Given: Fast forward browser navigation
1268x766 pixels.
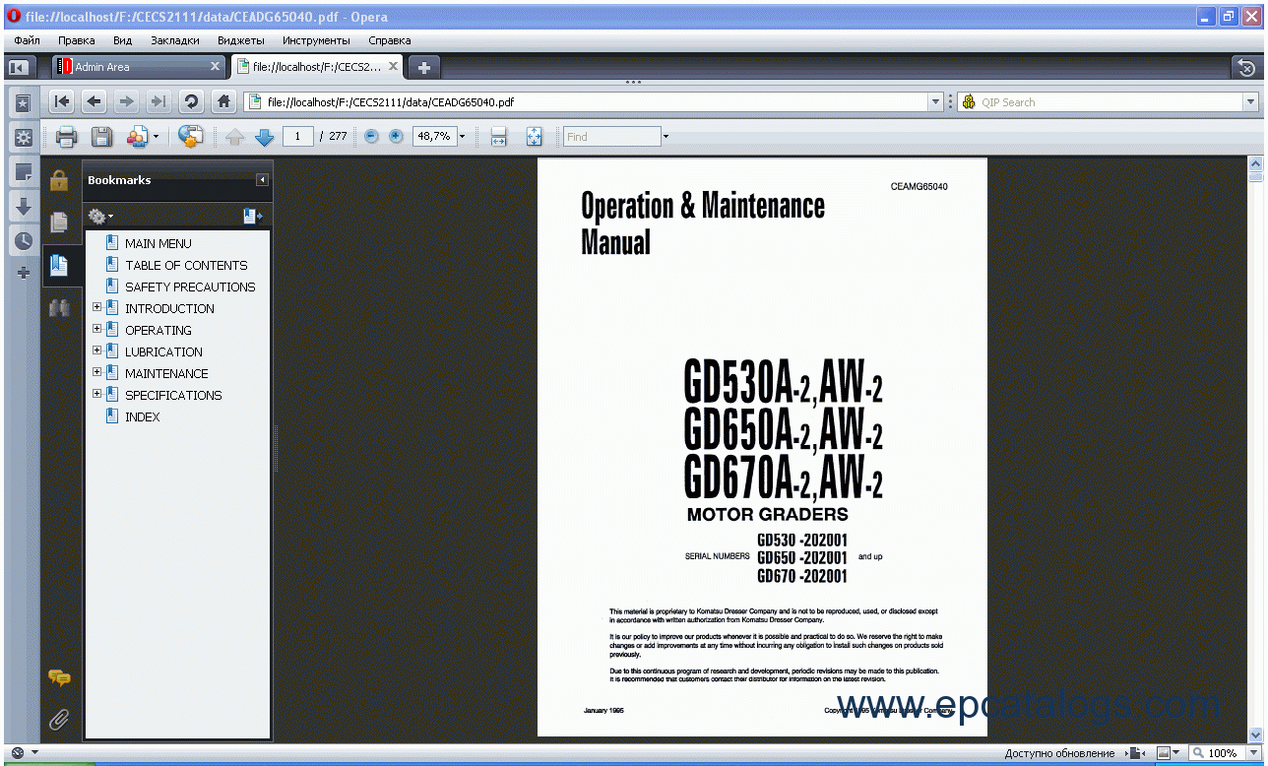Looking at the screenshot, I should point(158,101).
